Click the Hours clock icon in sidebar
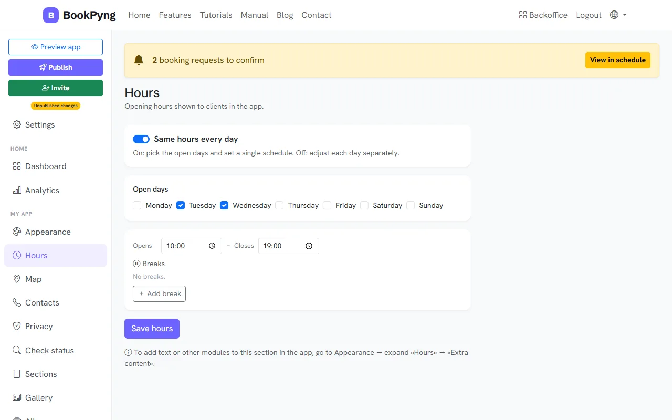 click(17, 255)
